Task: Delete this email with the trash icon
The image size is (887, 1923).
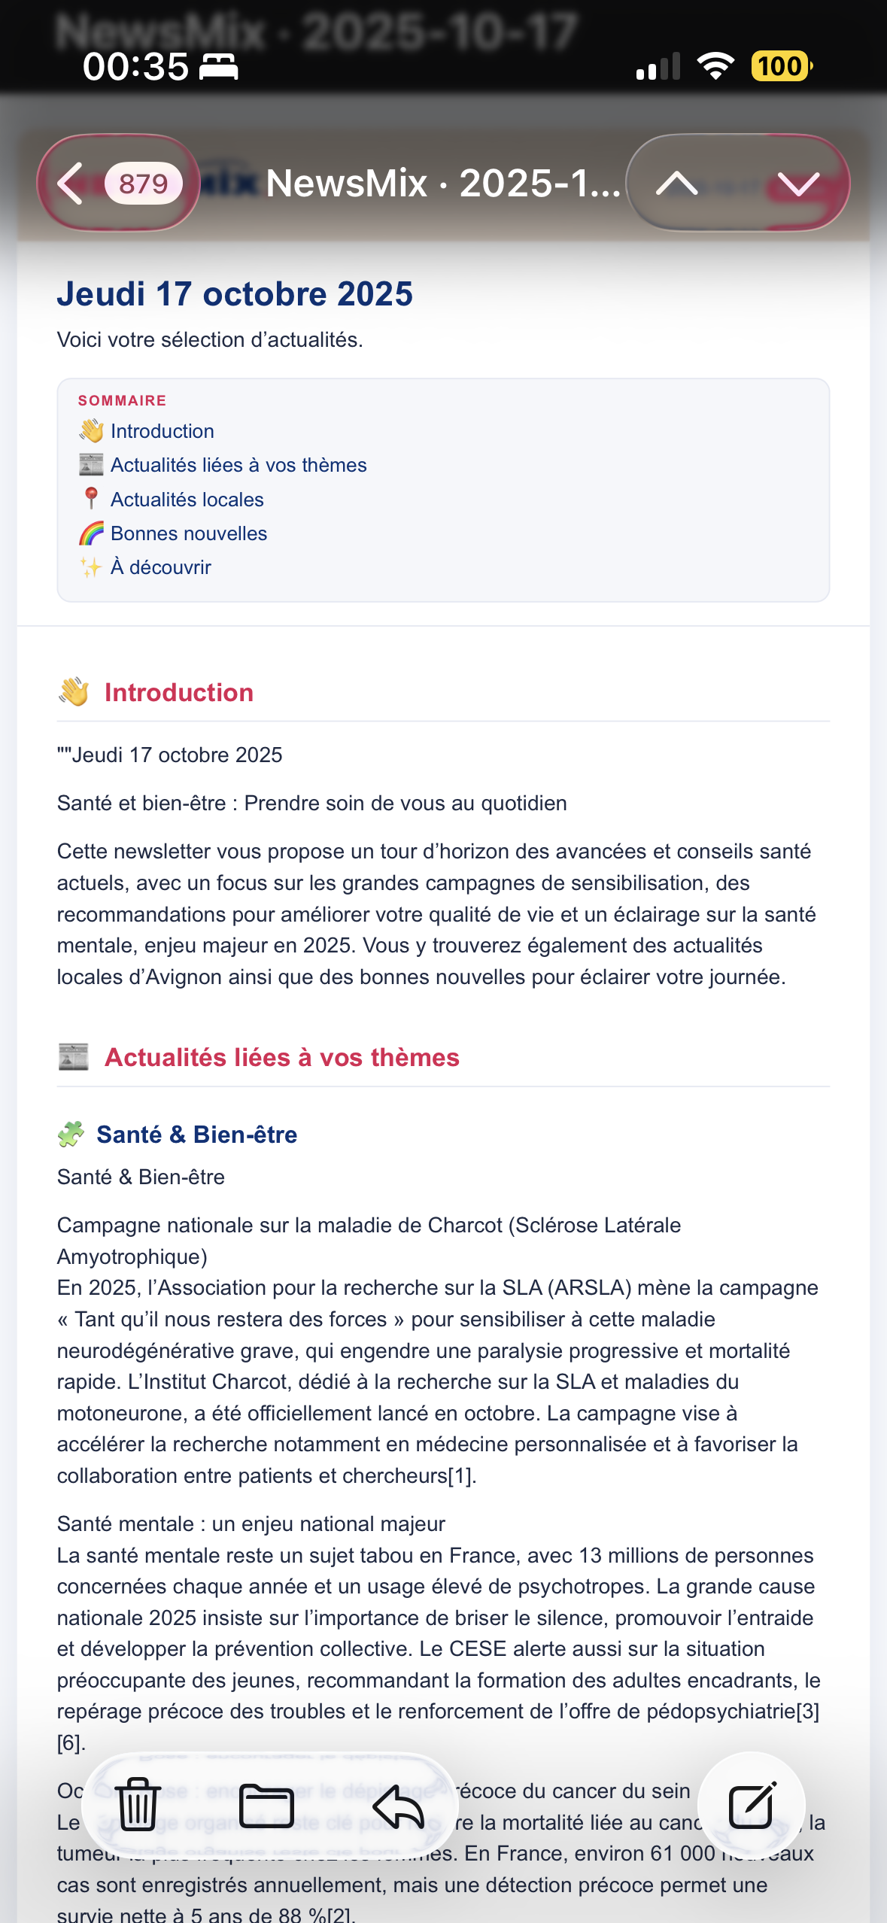Action: tap(139, 1804)
